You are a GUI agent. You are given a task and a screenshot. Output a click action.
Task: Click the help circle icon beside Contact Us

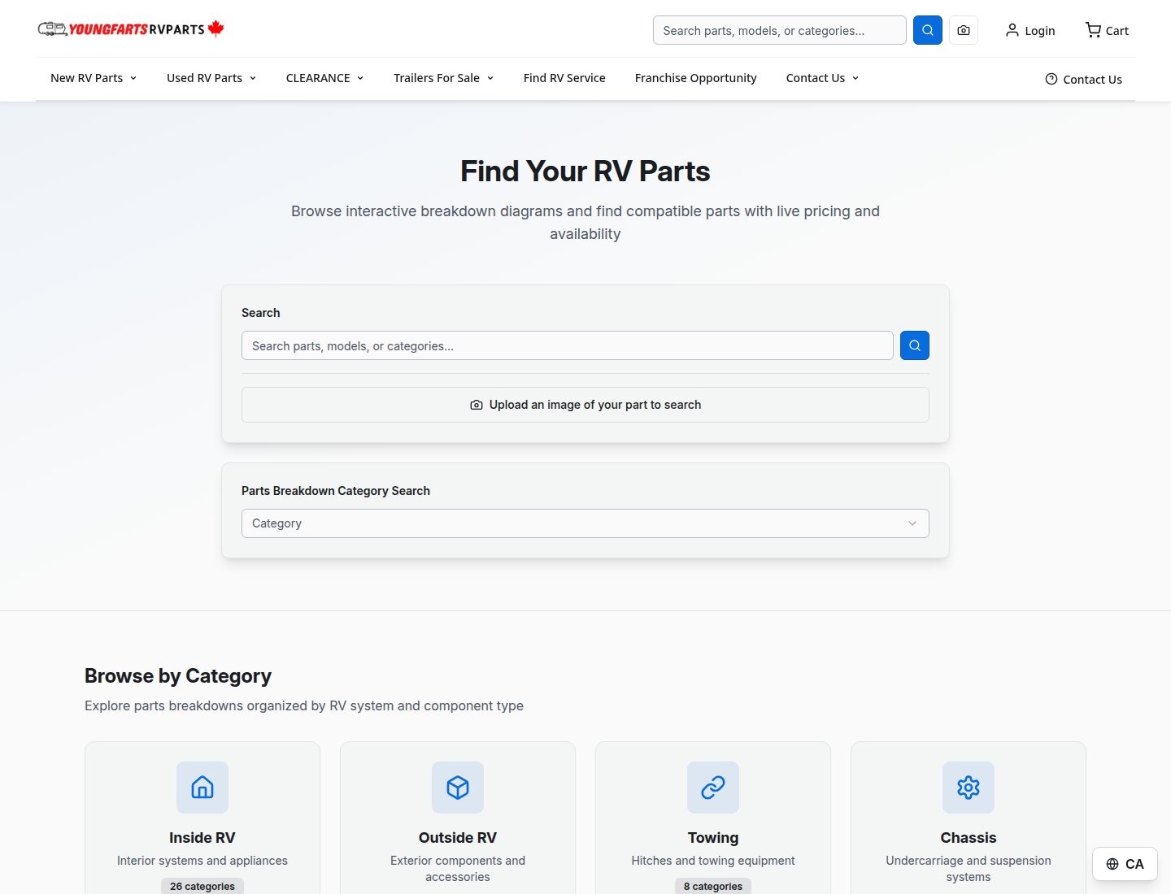[1051, 79]
